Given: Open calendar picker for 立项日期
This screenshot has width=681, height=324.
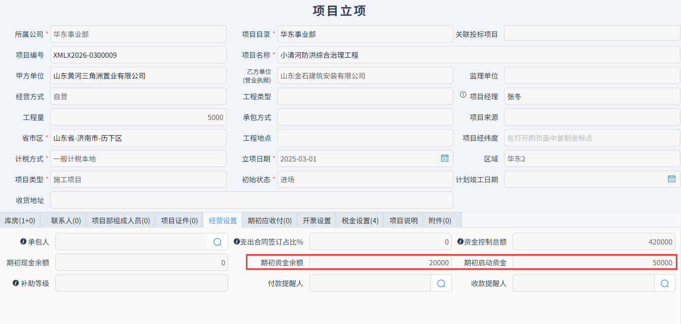Looking at the screenshot, I should pos(444,158).
